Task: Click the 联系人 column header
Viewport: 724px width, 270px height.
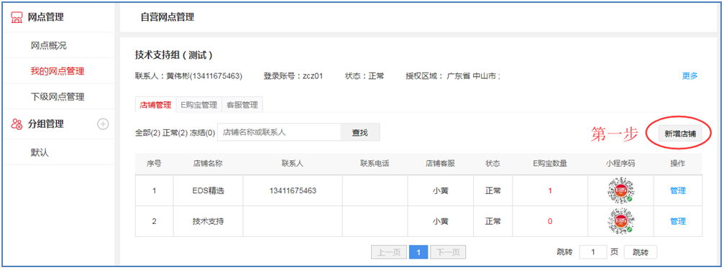Action: (293, 164)
